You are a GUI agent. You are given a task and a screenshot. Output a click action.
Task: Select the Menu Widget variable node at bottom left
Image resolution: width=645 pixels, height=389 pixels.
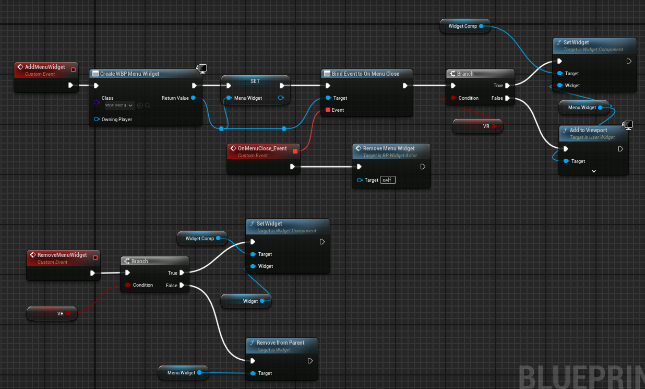(183, 372)
